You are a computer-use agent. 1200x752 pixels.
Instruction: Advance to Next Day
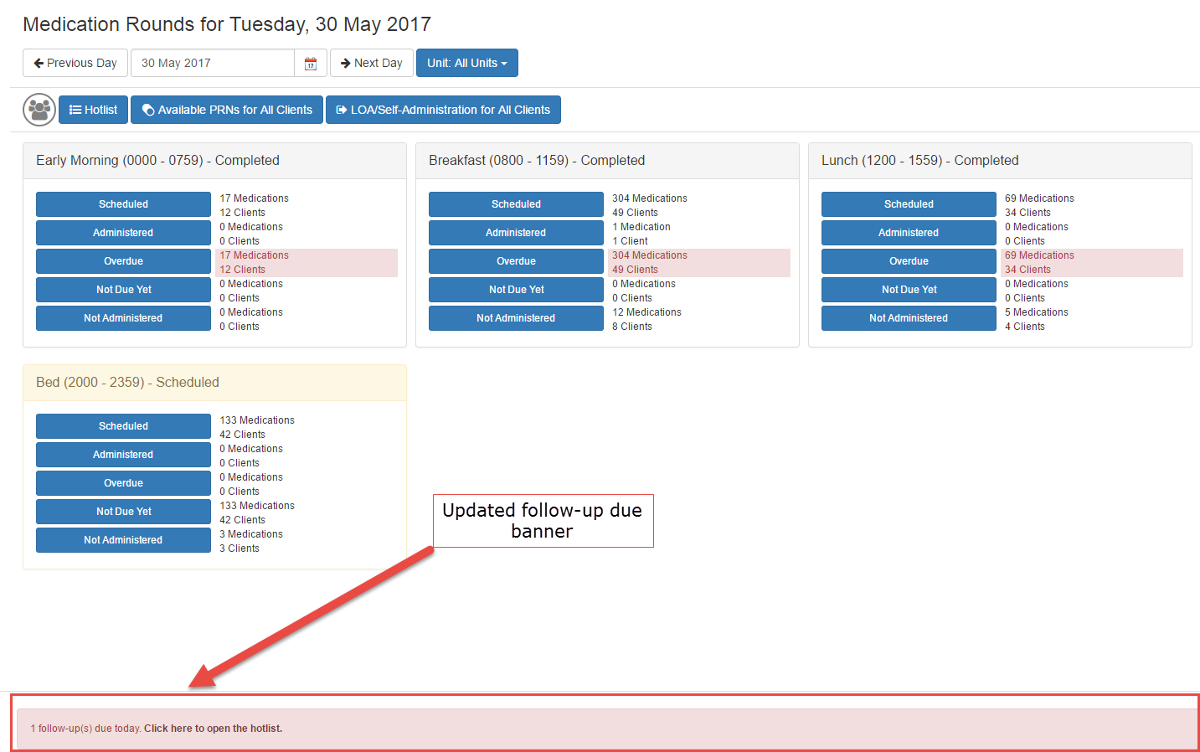(371, 63)
